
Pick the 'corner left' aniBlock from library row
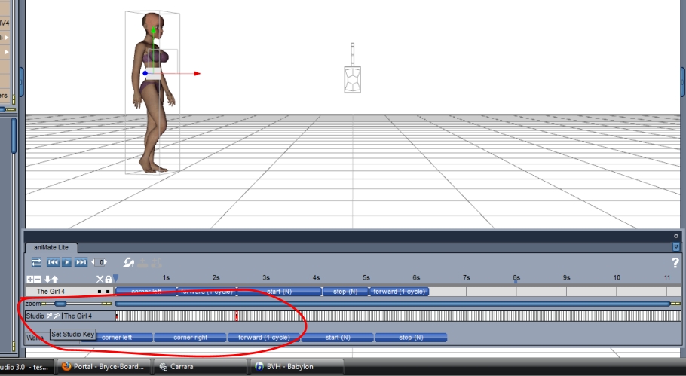click(116, 338)
